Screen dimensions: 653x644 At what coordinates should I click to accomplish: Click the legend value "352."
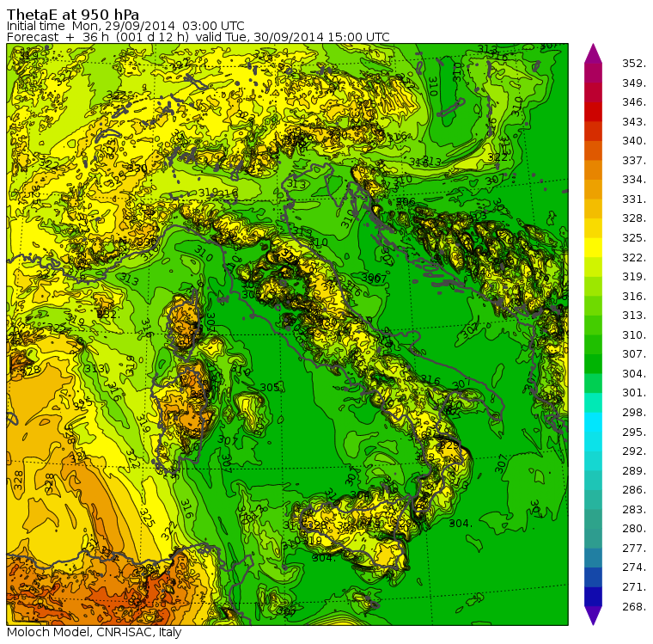point(634,64)
